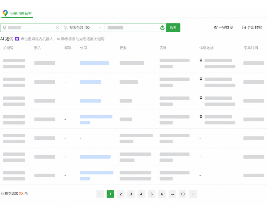Click the export data icon
This screenshot has height=213, width=267.
tap(244, 27)
